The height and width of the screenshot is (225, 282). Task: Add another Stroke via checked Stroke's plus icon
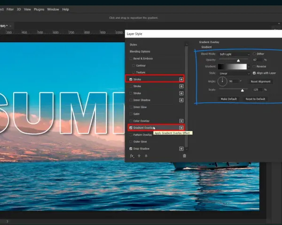pos(181,80)
